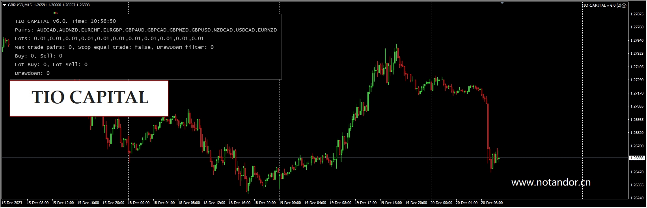Click the smiley face Expert Advisor icon
This screenshot has width=647, height=208.
coord(624,6)
